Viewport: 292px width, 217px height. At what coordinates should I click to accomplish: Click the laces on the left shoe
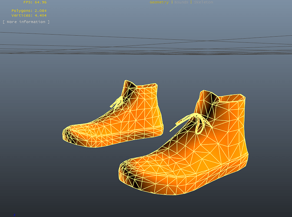click(x=117, y=102)
